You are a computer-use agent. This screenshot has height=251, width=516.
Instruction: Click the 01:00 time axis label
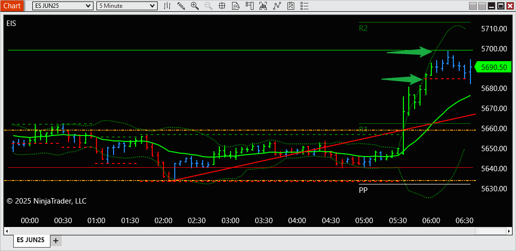pyautogui.click(x=96, y=220)
